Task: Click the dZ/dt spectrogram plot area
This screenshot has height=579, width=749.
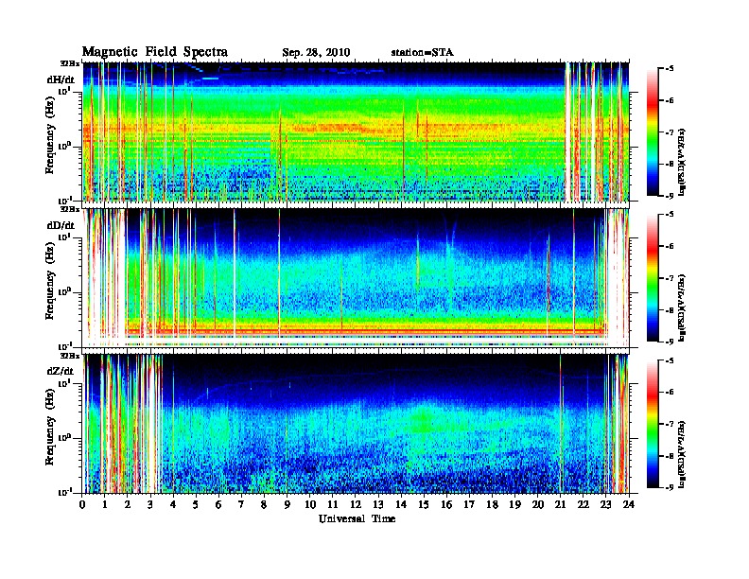Action: click(356, 424)
